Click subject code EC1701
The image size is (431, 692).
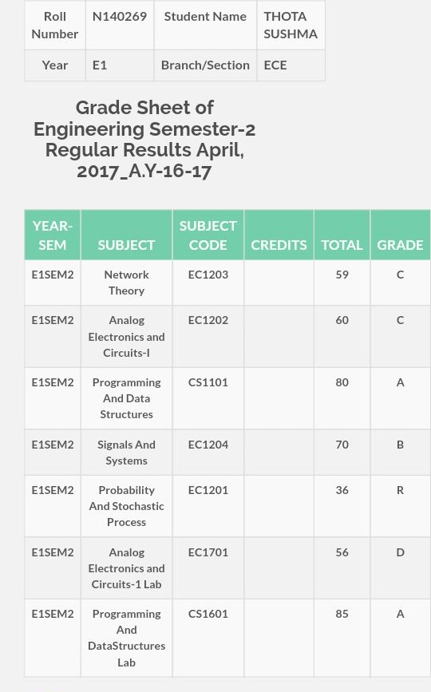pyautogui.click(x=208, y=552)
